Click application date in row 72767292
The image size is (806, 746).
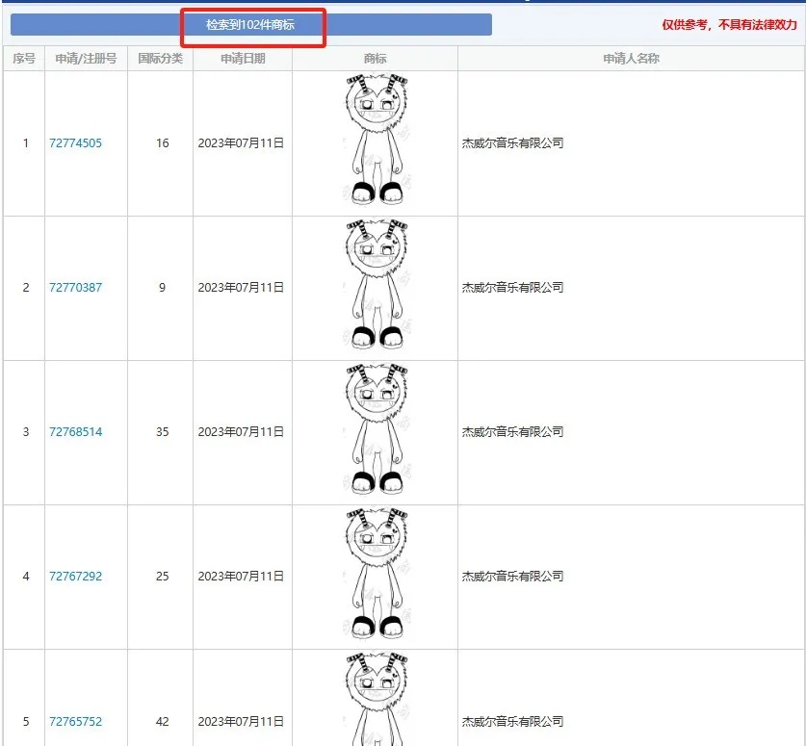(x=241, y=576)
